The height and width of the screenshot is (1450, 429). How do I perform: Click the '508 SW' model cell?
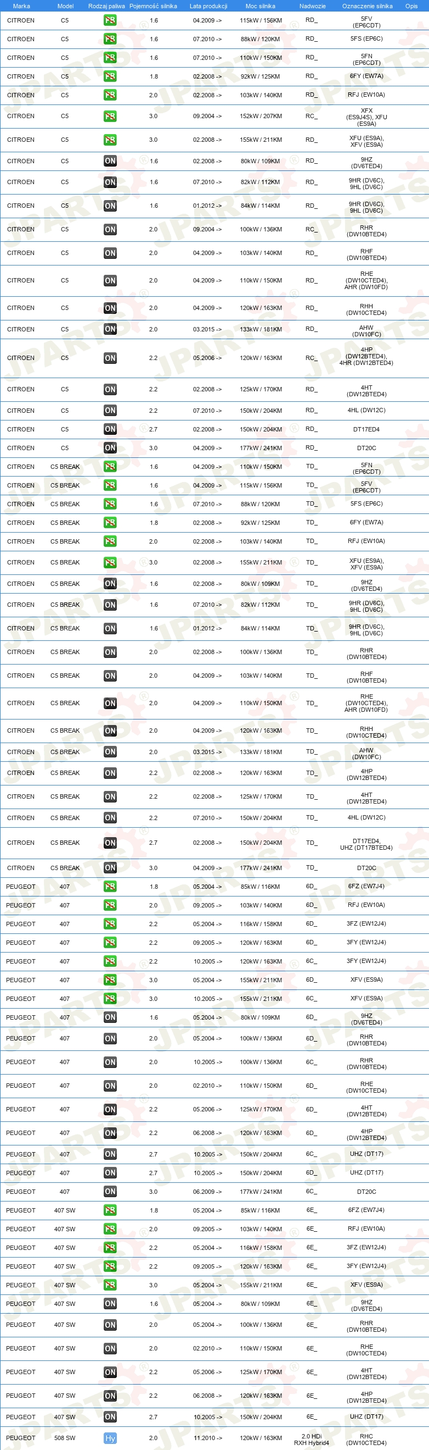tap(65, 1437)
